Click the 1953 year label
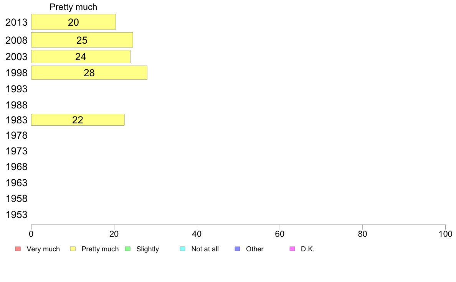This screenshot has width=456, height=282. [x=17, y=215]
